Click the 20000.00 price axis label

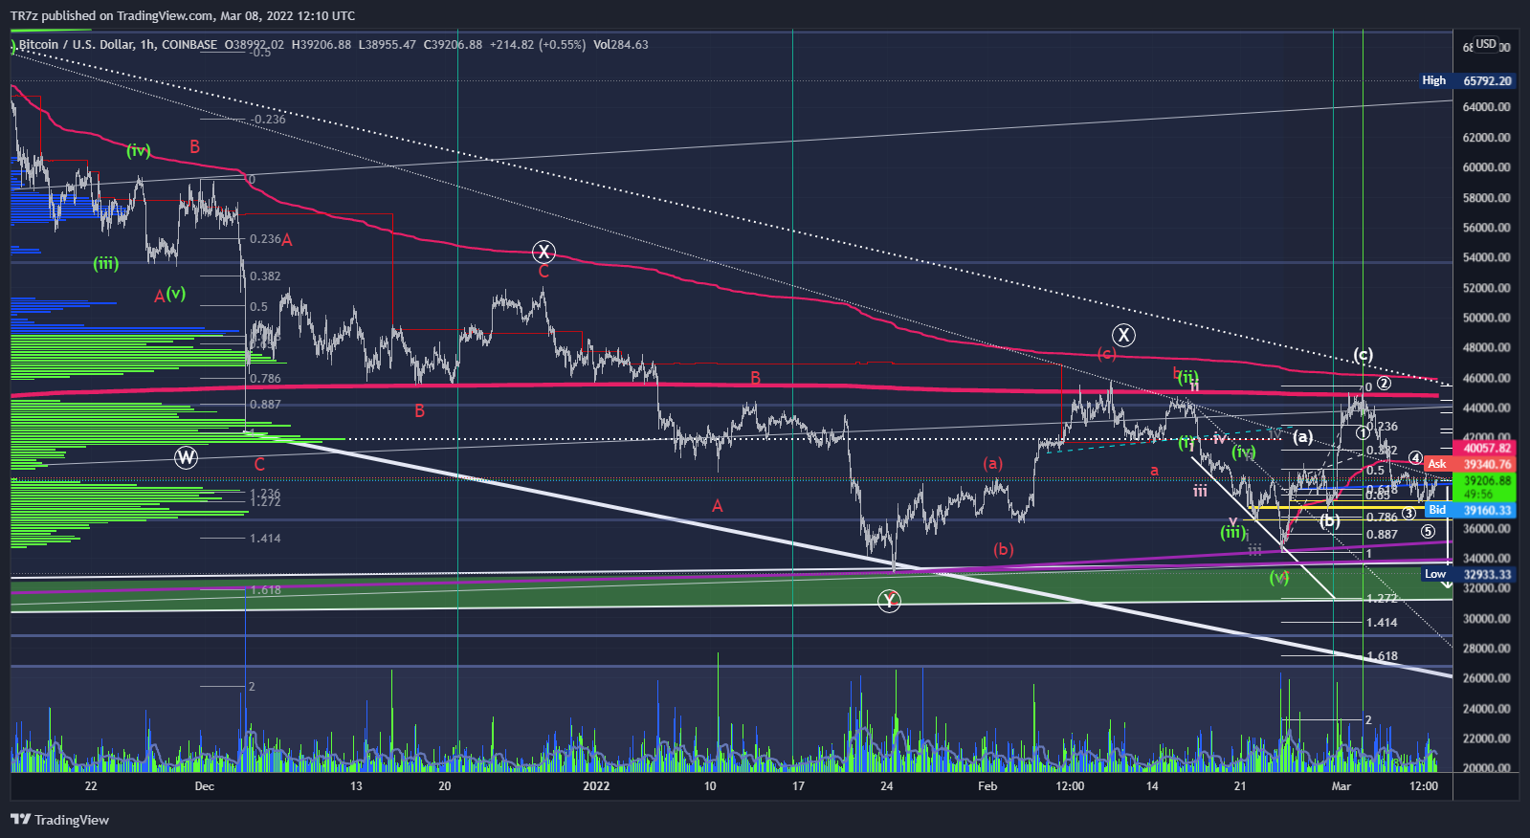1487,768
